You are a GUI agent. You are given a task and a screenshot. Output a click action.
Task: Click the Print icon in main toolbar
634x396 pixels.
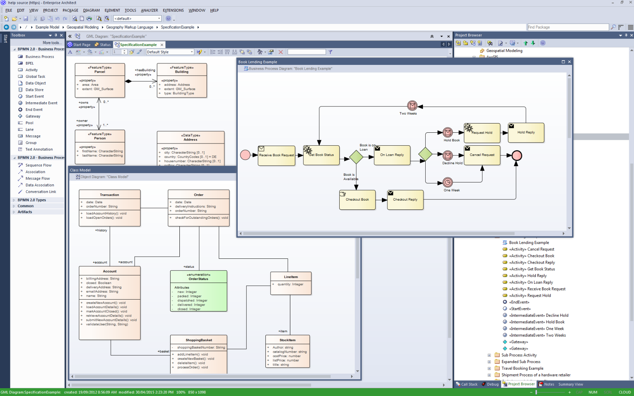89,19
